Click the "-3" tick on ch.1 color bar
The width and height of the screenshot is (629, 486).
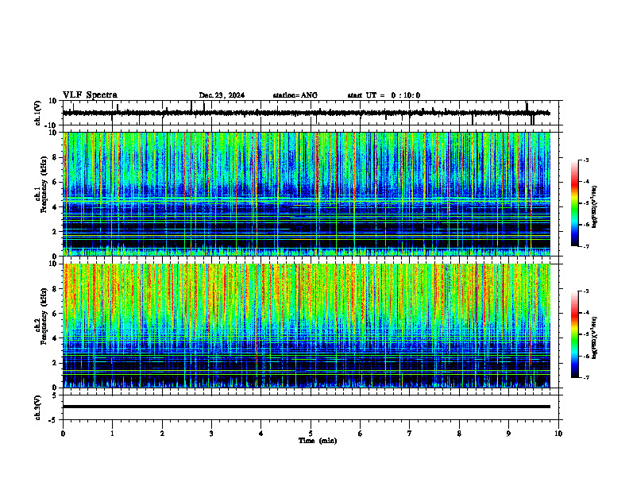click(x=586, y=160)
